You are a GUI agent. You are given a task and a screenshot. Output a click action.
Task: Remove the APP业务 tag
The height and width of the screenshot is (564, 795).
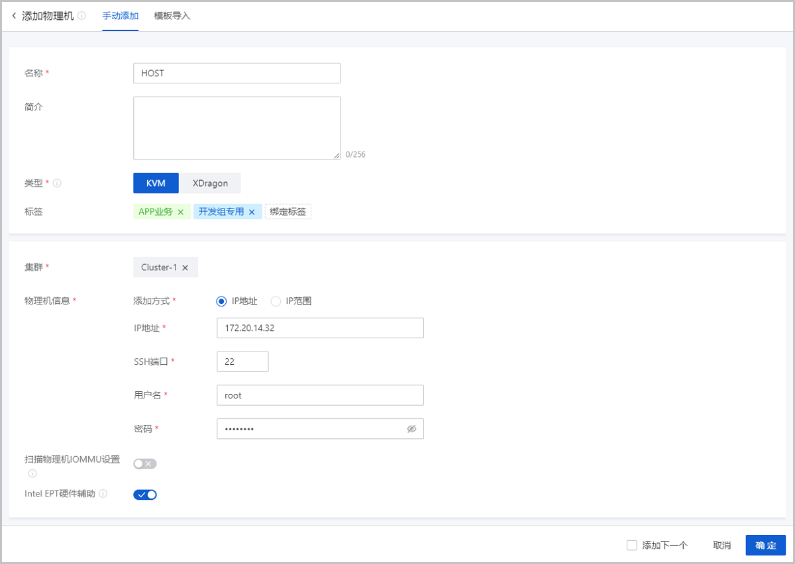(x=180, y=212)
